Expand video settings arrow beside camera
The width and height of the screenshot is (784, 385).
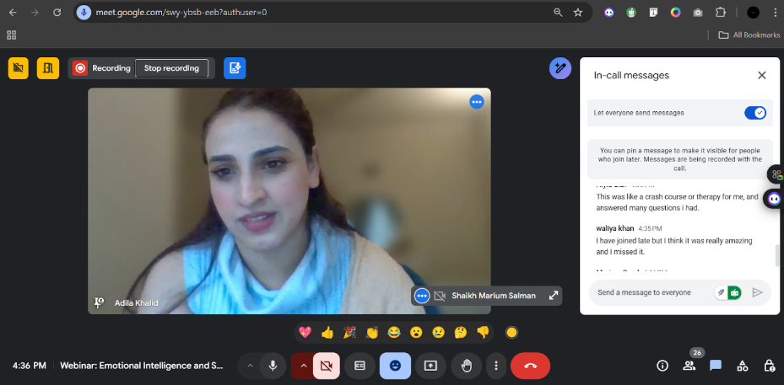(x=303, y=366)
